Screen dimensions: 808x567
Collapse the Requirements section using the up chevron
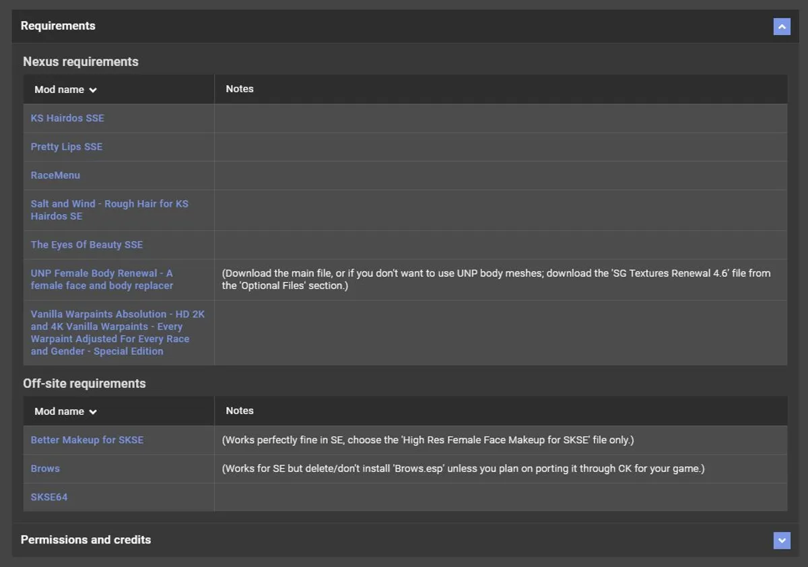coord(781,27)
